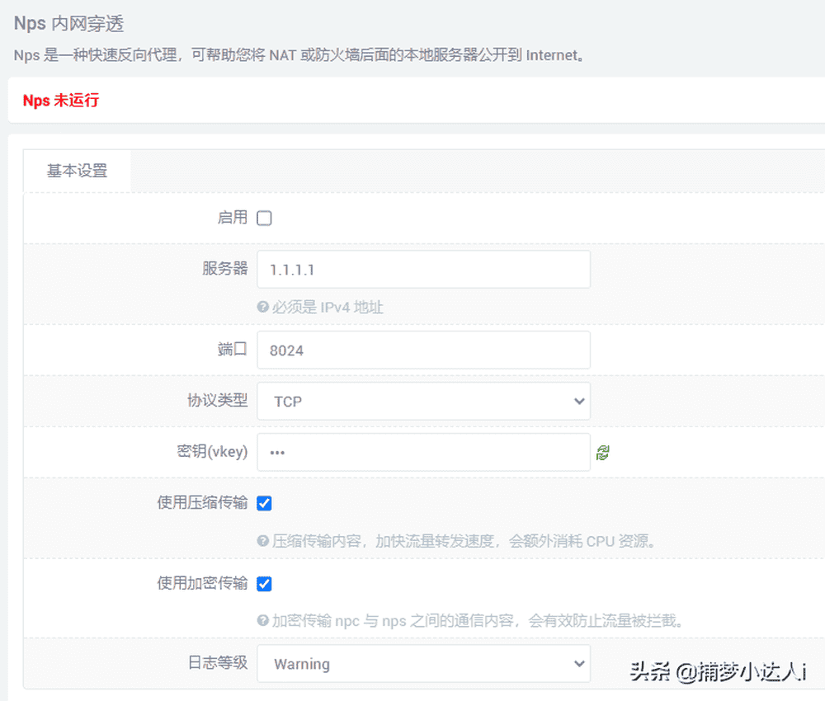This screenshot has width=825, height=701.
Task: Click the green regenerate vkey icon
Action: 602,452
